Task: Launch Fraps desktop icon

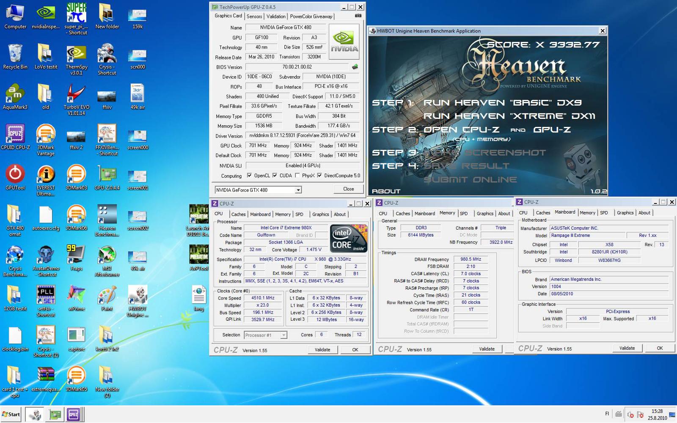Action: pos(77,258)
